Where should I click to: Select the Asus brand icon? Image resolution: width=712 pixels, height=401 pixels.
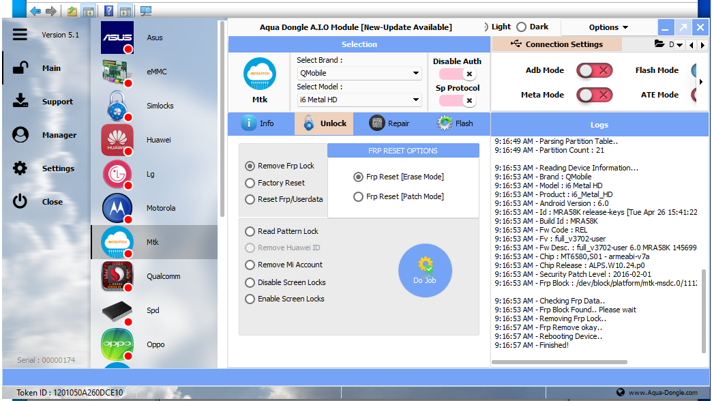[x=117, y=38]
